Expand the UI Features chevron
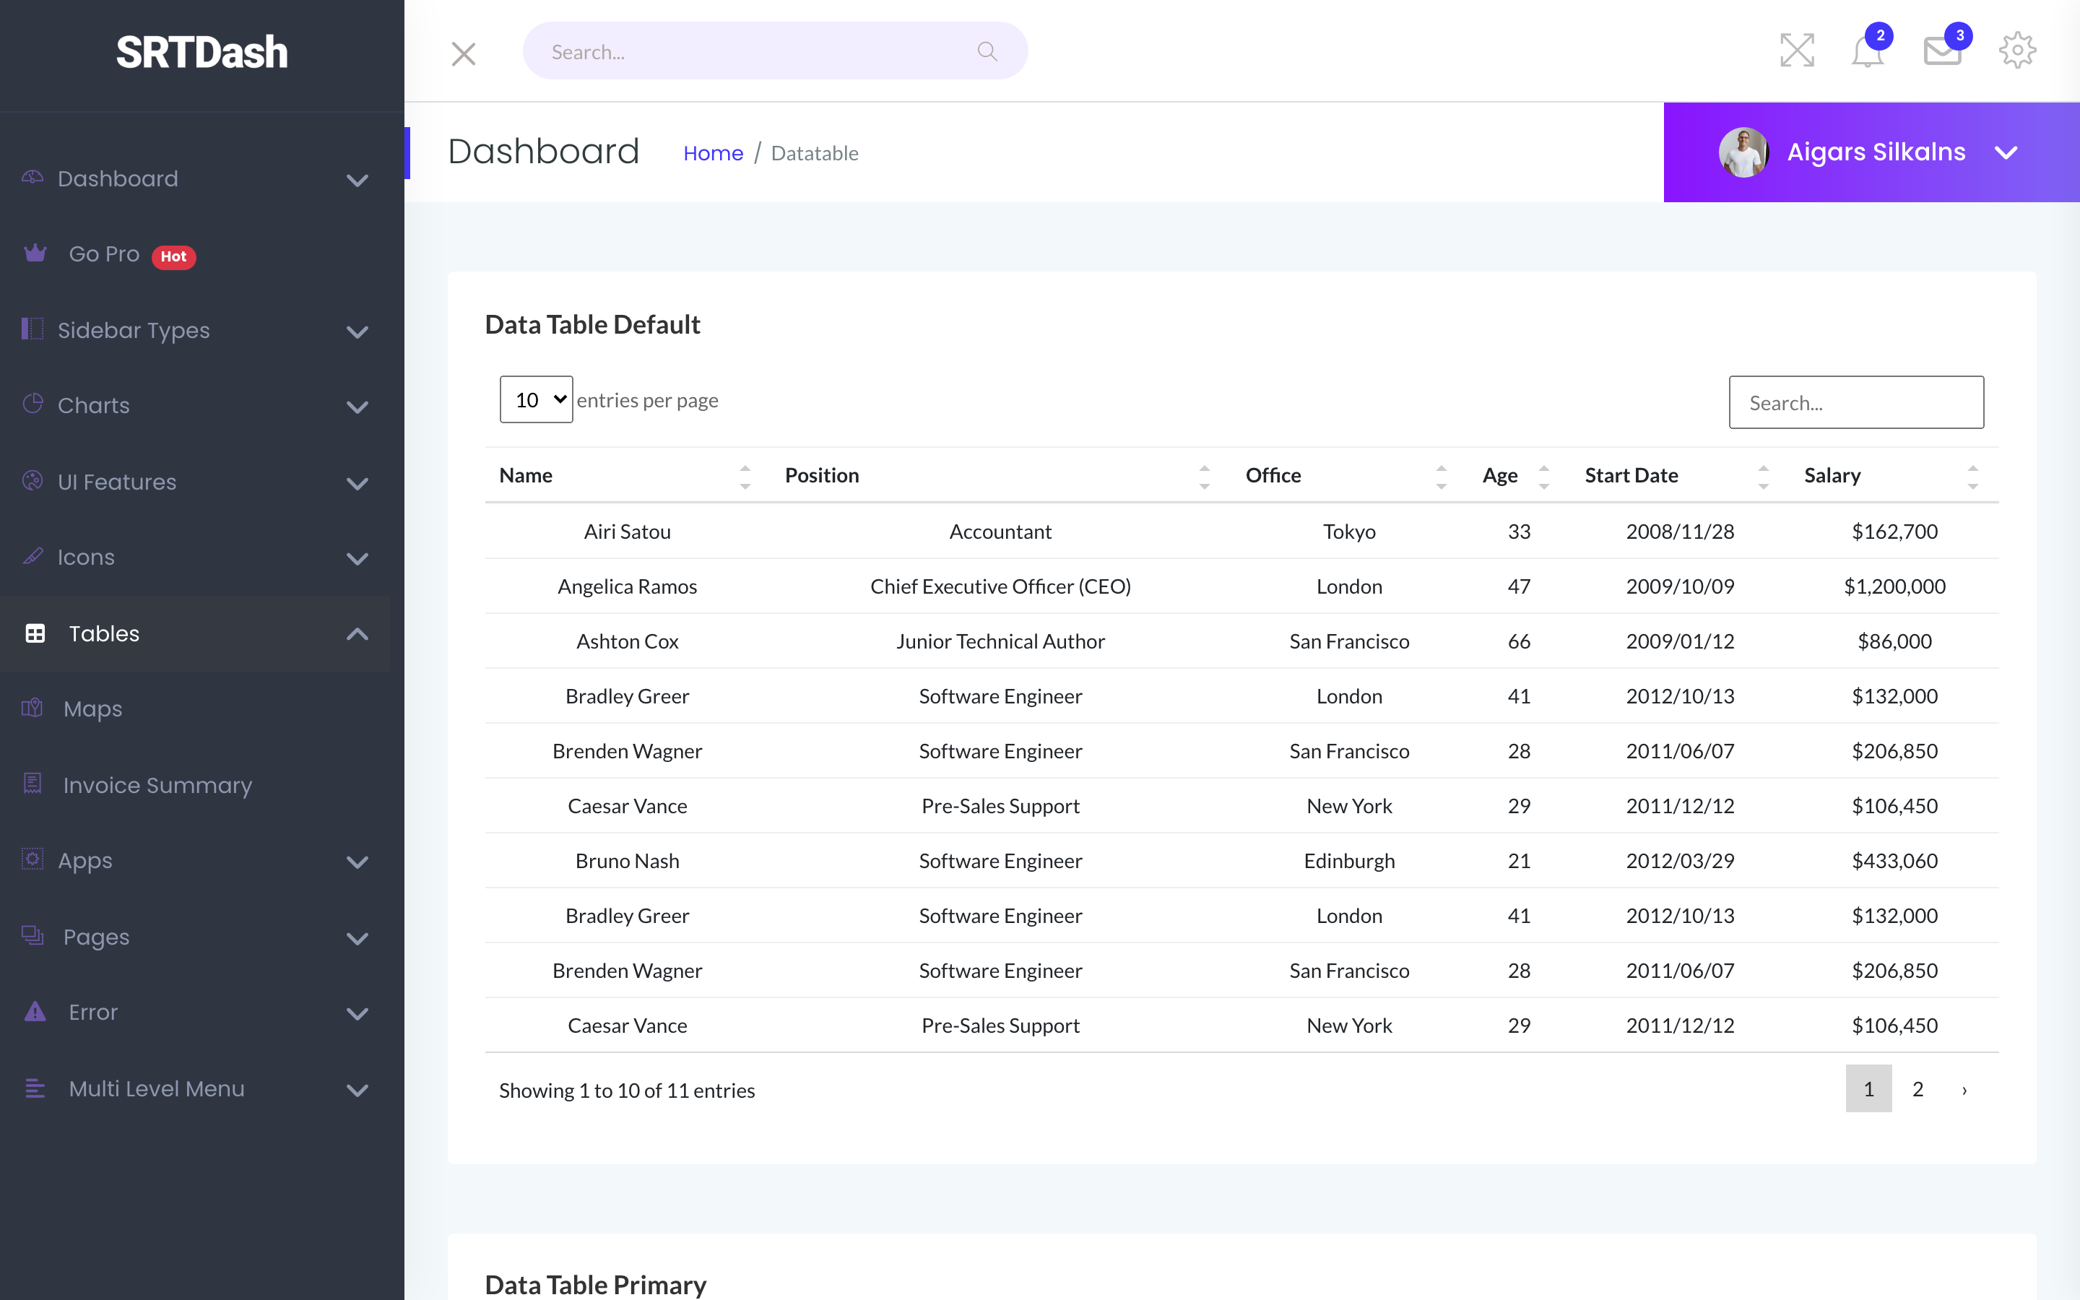 click(357, 483)
